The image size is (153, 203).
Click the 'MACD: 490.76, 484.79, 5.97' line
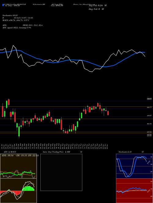[x=16, y=20]
